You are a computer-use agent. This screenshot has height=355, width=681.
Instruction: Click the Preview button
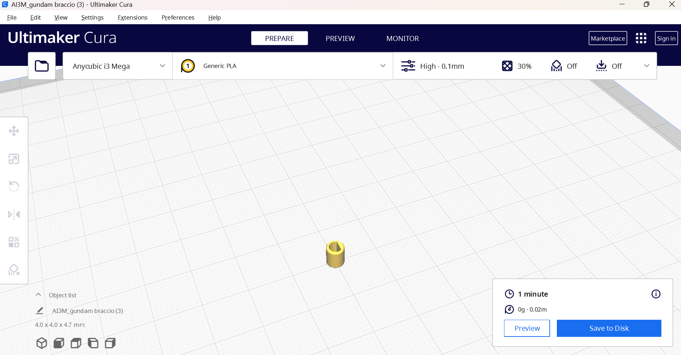click(x=527, y=328)
